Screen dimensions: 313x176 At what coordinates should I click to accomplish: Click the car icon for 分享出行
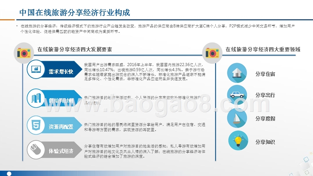pos(237,95)
